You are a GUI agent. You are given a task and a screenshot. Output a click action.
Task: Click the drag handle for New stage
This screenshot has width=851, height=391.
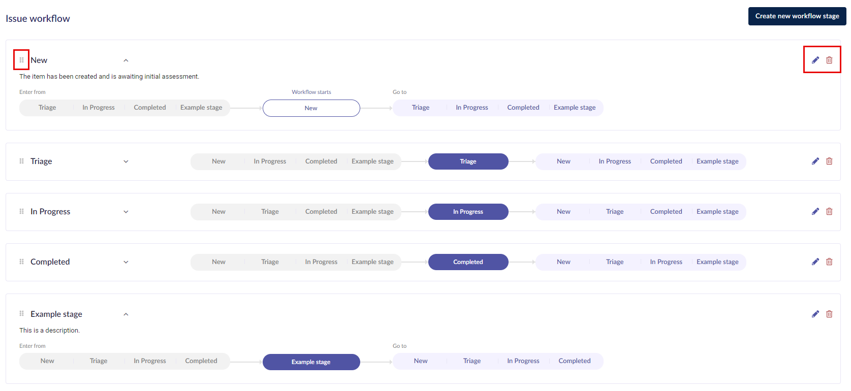(x=21, y=60)
